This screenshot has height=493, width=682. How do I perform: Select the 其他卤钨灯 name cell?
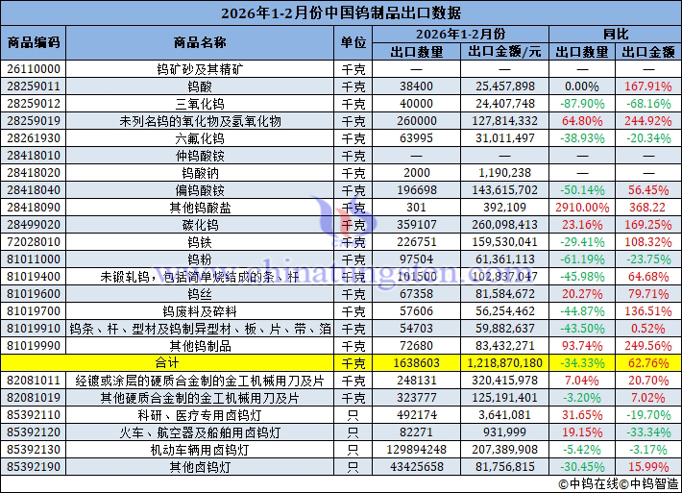tap(200, 467)
